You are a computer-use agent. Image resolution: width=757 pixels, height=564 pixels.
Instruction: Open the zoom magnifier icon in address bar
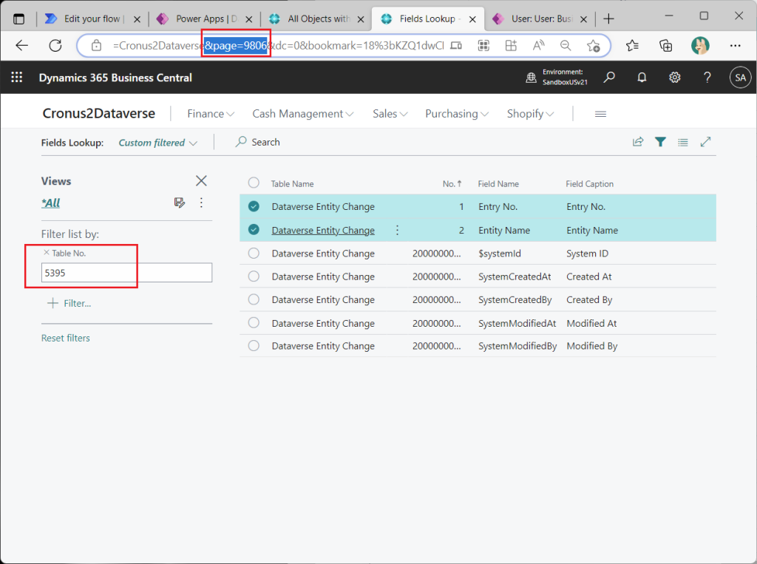[566, 45]
